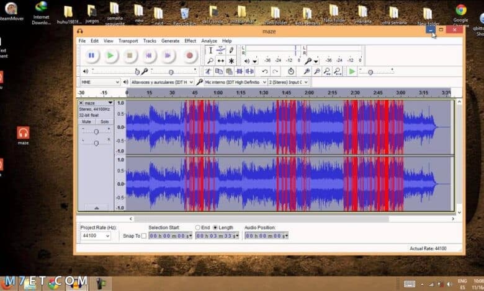Select the Multi-Tool asterisk mode

coord(231,61)
